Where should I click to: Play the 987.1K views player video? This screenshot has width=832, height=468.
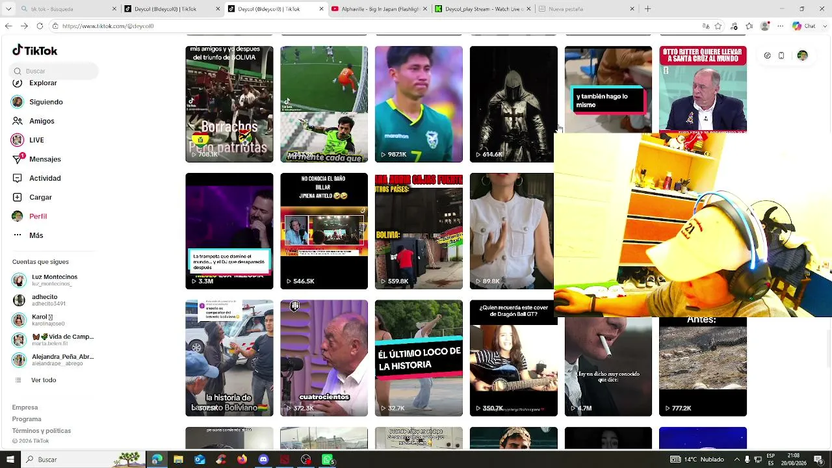tap(419, 104)
